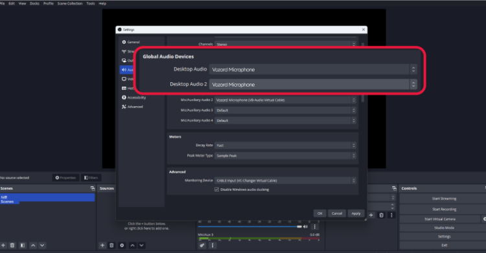Toggle Disable Windows audio ducking checkbox
Image resolution: width=486 pixels, height=253 pixels.
216,190
